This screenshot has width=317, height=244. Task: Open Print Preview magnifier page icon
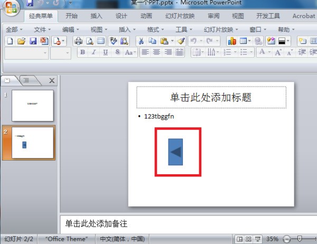[x=90, y=41]
